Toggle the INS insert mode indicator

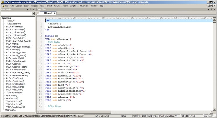[206, 116]
